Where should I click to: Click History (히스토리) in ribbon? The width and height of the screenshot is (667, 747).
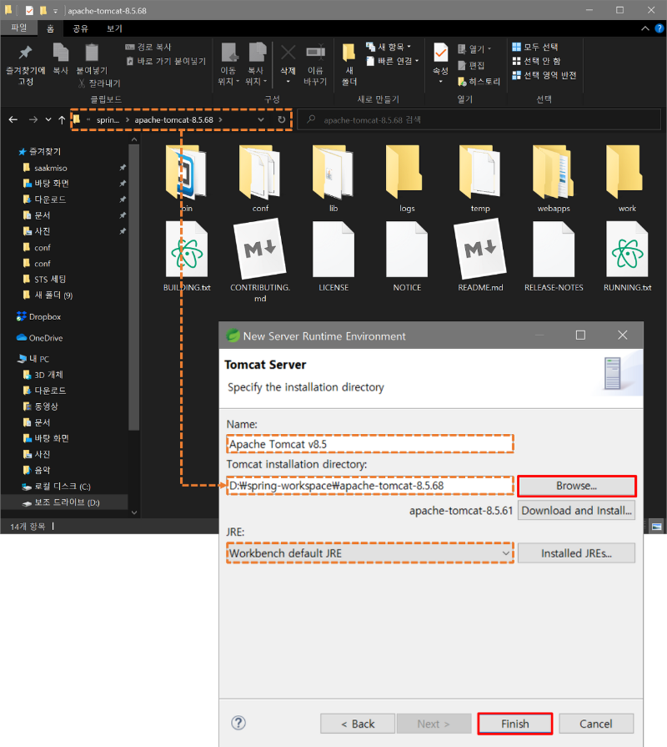[479, 82]
